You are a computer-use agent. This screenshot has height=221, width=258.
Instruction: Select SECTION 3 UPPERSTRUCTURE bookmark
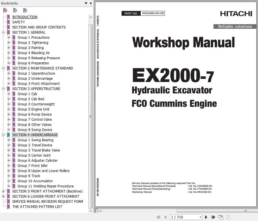tap(36, 89)
